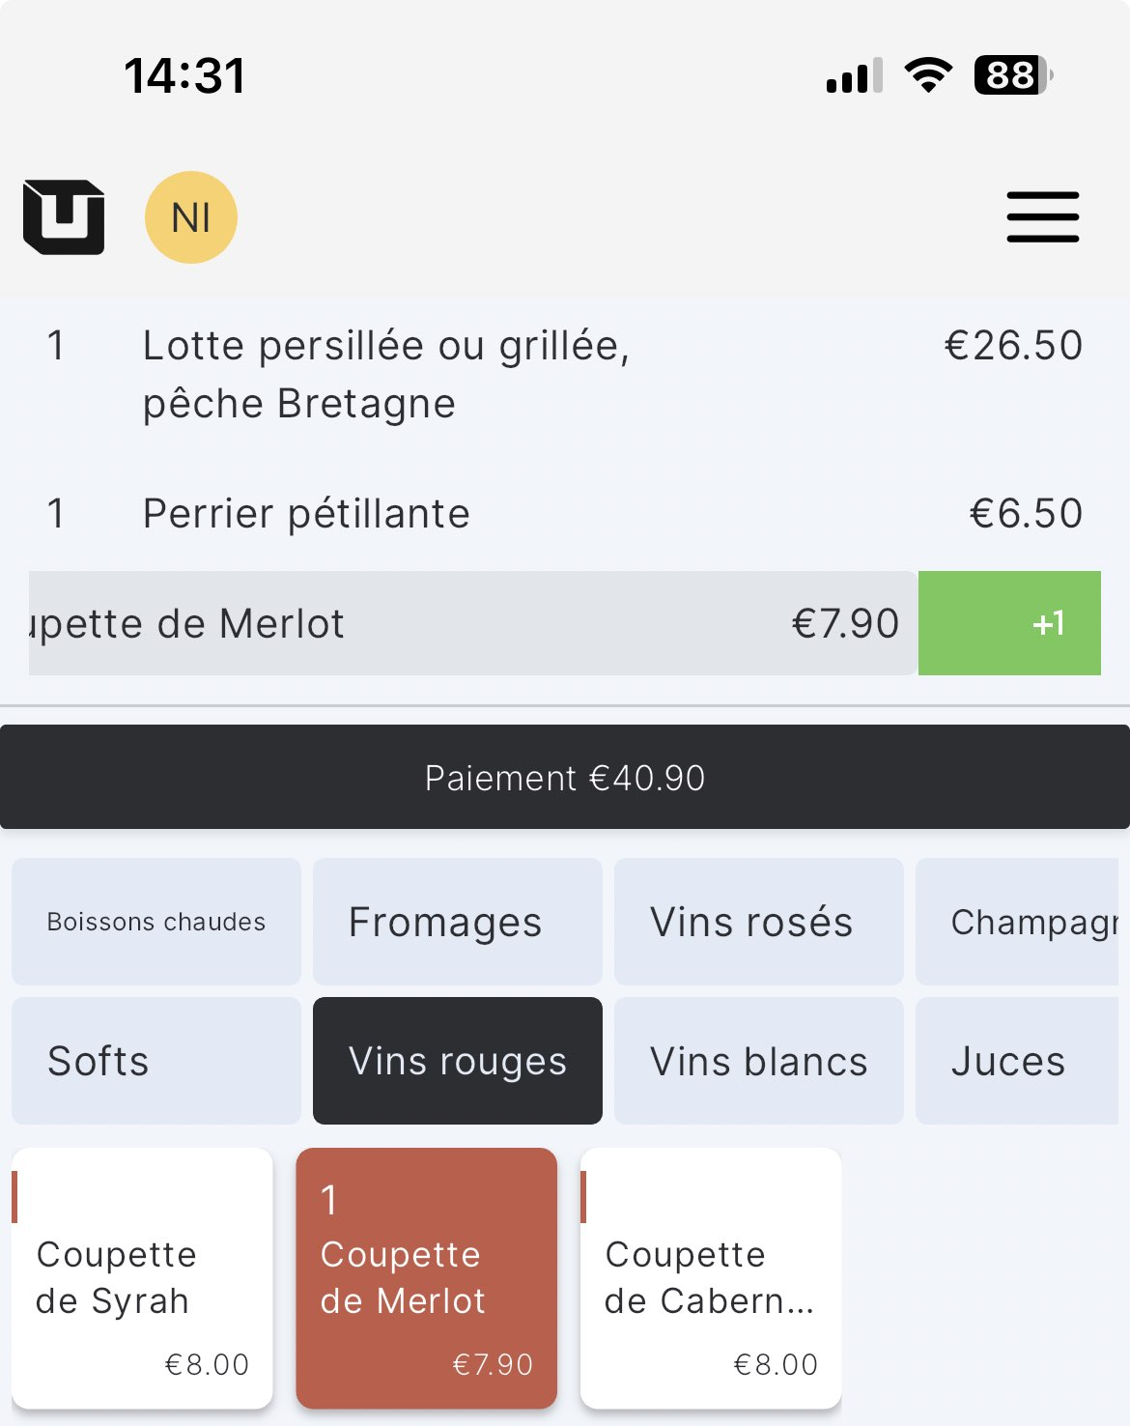The height and width of the screenshot is (1426, 1130).
Task: Tap the Wi-Fi status icon
Action: click(928, 75)
